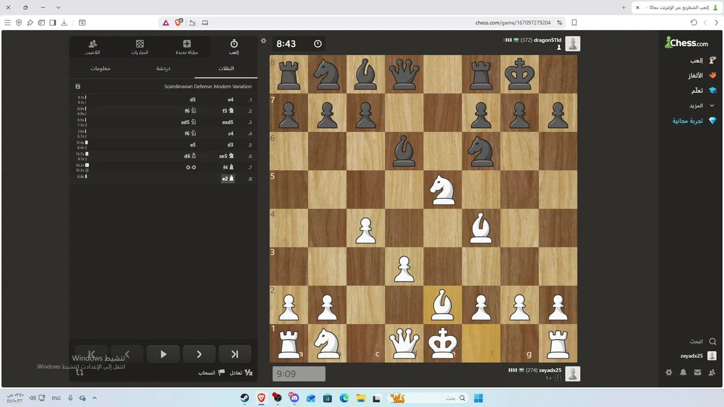Viewport: 724px width, 407px height.
Task: Jump to last move button
Action: coord(235,354)
